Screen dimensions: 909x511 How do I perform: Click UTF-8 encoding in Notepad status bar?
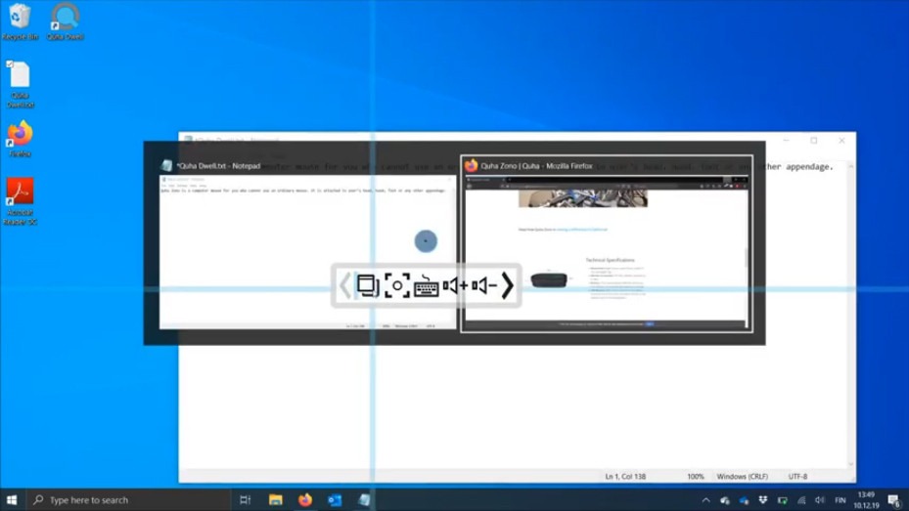pos(797,476)
